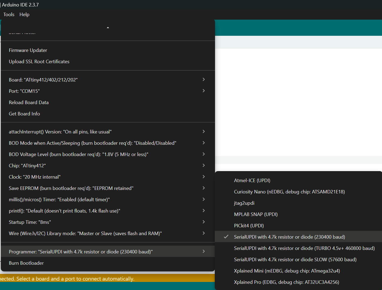Select the checked SerialUPDI 230400 baud option
The image size is (382, 290).
coord(289,237)
